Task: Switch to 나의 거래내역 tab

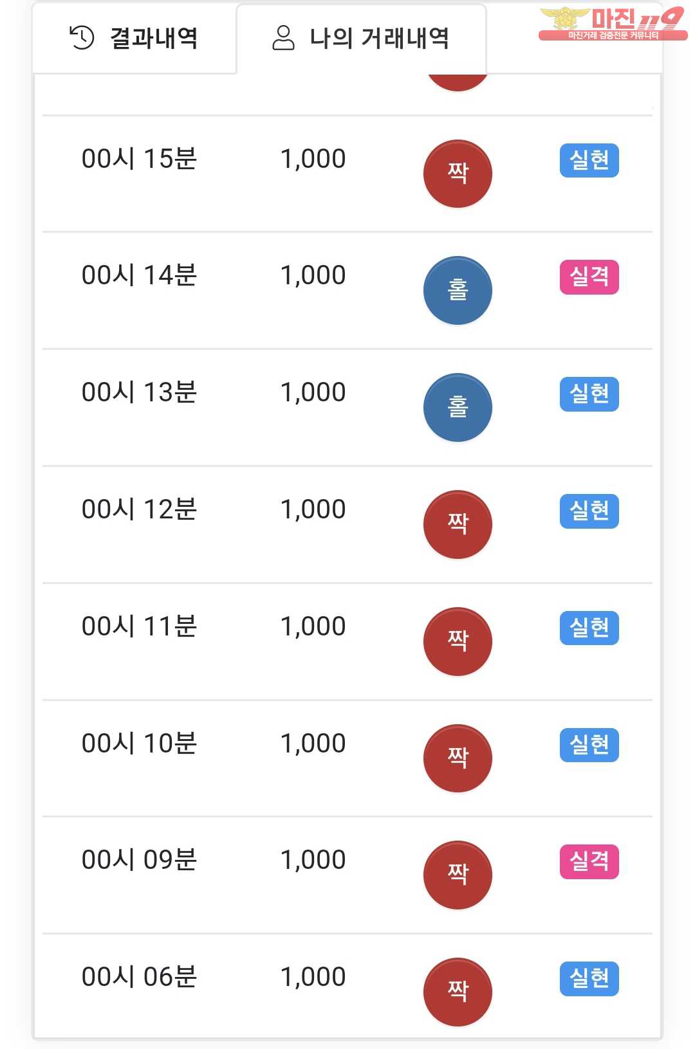Action: tap(361, 39)
